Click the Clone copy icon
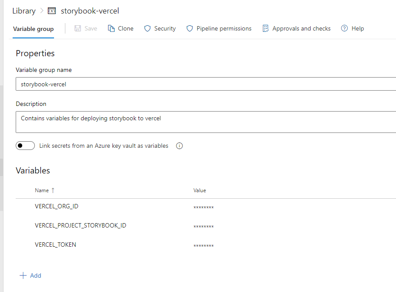The width and height of the screenshot is (396, 292). click(x=111, y=28)
